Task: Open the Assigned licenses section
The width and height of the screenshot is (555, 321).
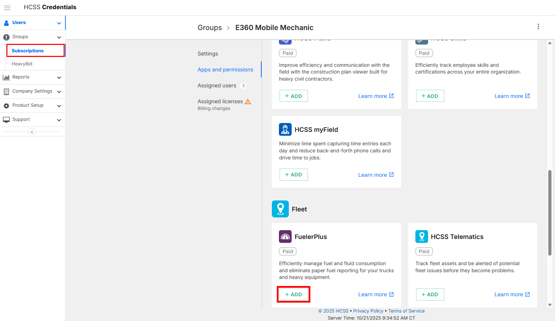Action: [x=220, y=101]
